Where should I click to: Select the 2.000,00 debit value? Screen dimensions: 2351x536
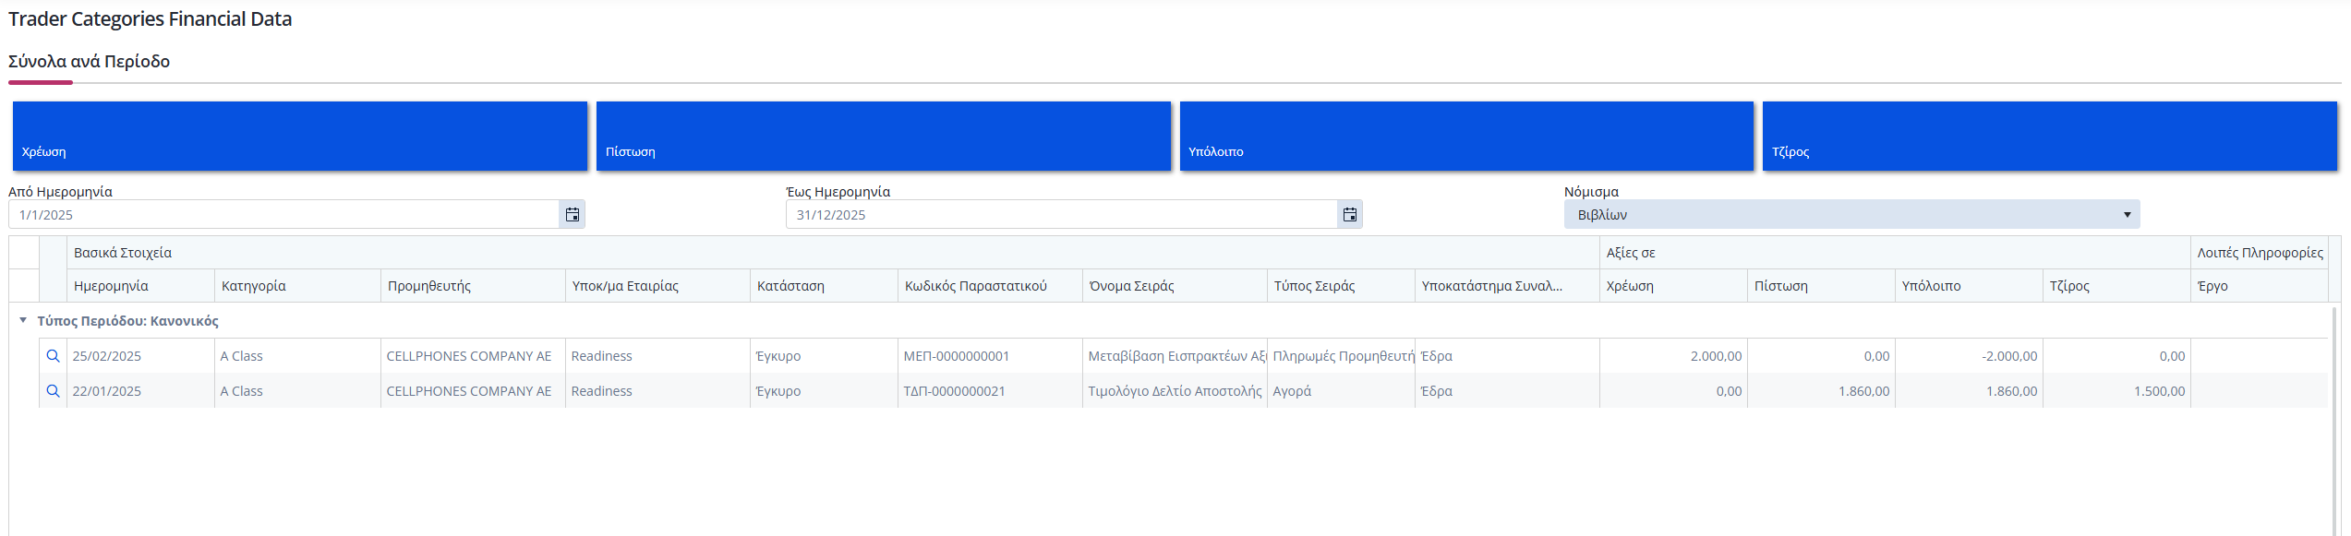[1673, 356]
